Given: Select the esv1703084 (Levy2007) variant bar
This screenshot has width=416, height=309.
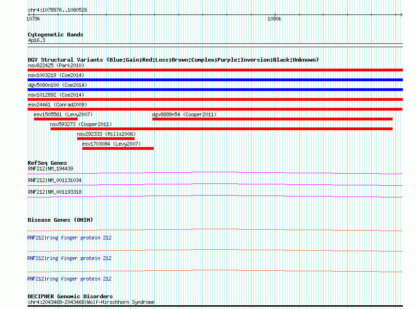Looking at the screenshot, I should tap(118, 148).
